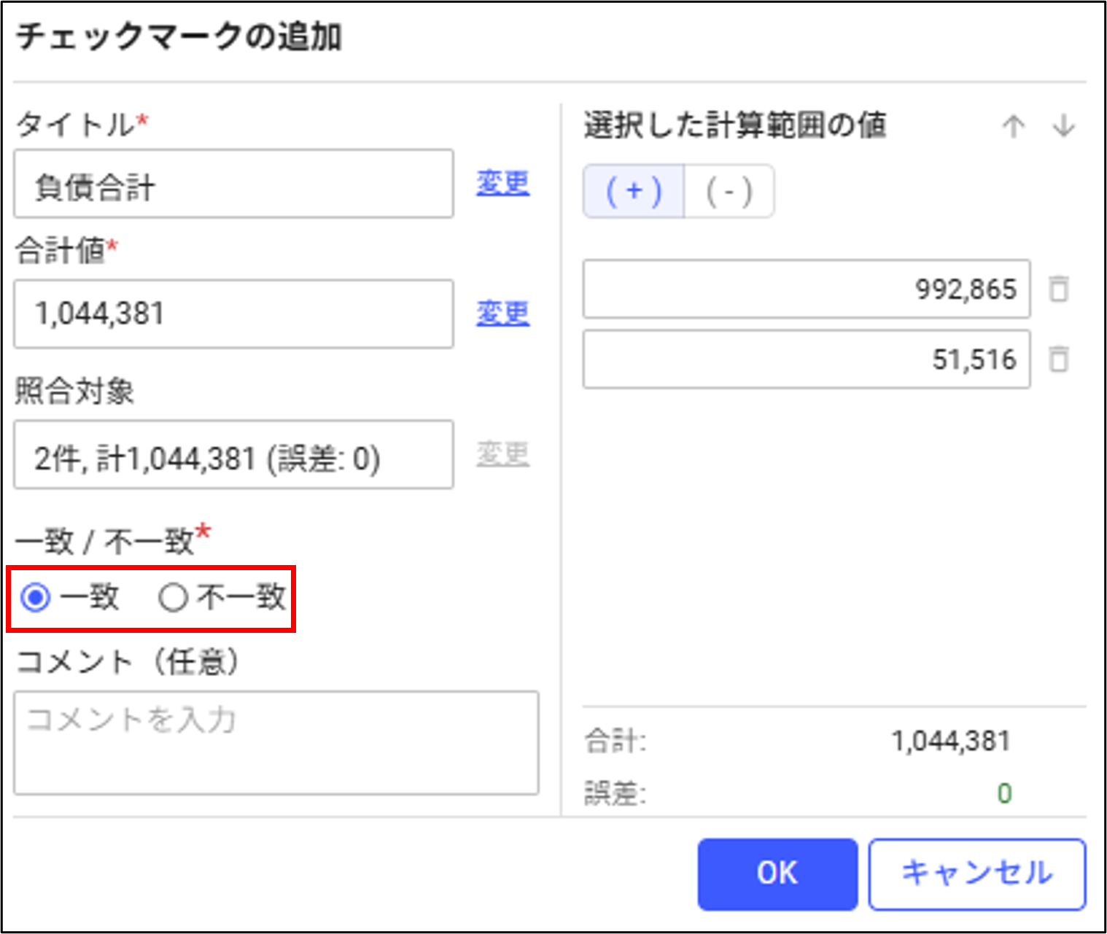This screenshot has width=1107, height=934.
Task: Click the 選択した計算範囲の値 heading
Action: click(735, 125)
